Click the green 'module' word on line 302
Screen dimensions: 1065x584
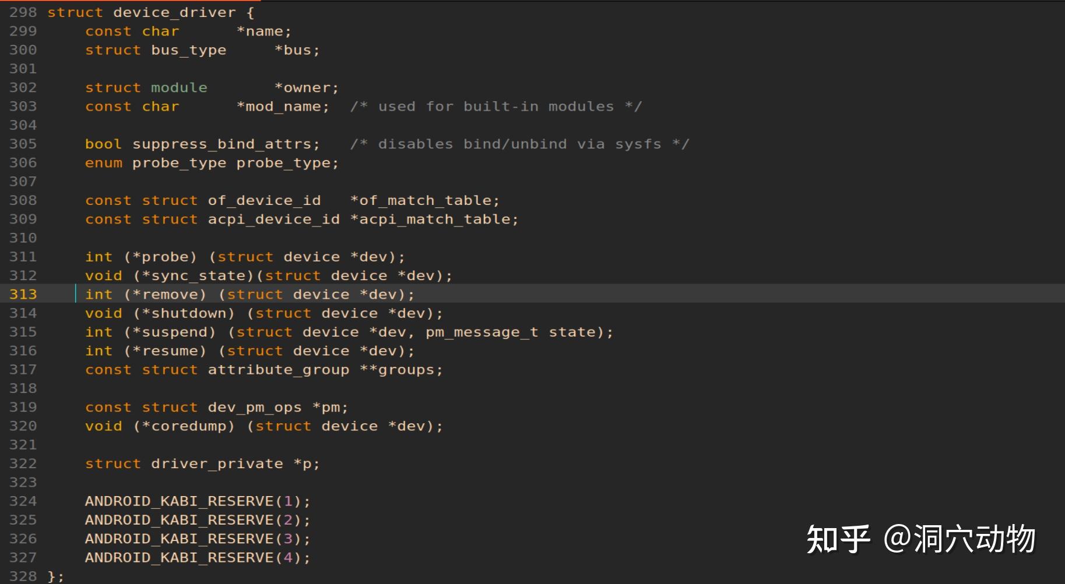pyautogui.click(x=179, y=88)
